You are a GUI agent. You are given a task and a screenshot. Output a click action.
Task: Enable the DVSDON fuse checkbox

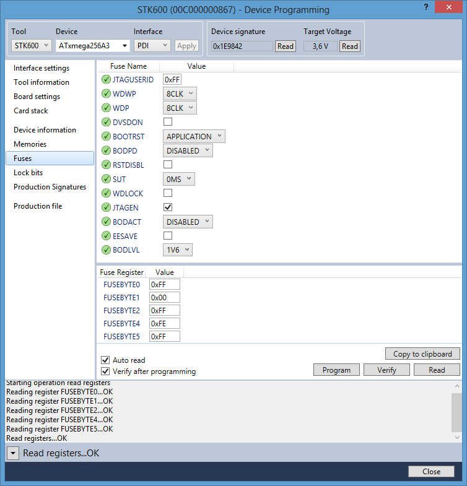(x=168, y=122)
